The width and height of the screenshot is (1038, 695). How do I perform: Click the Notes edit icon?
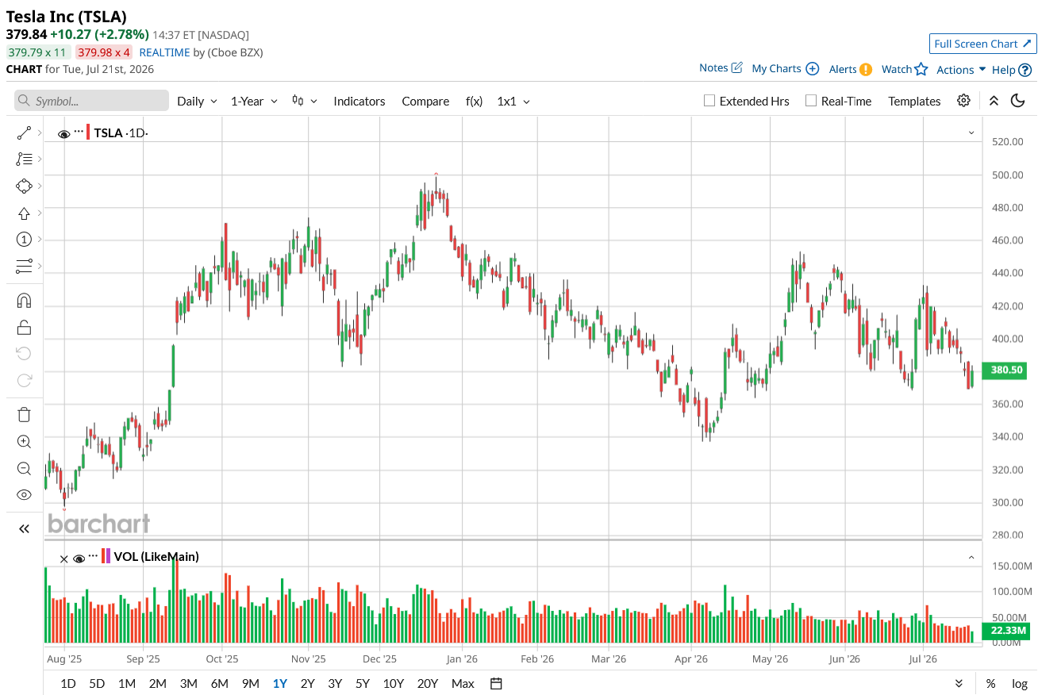[x=736, y=68]
